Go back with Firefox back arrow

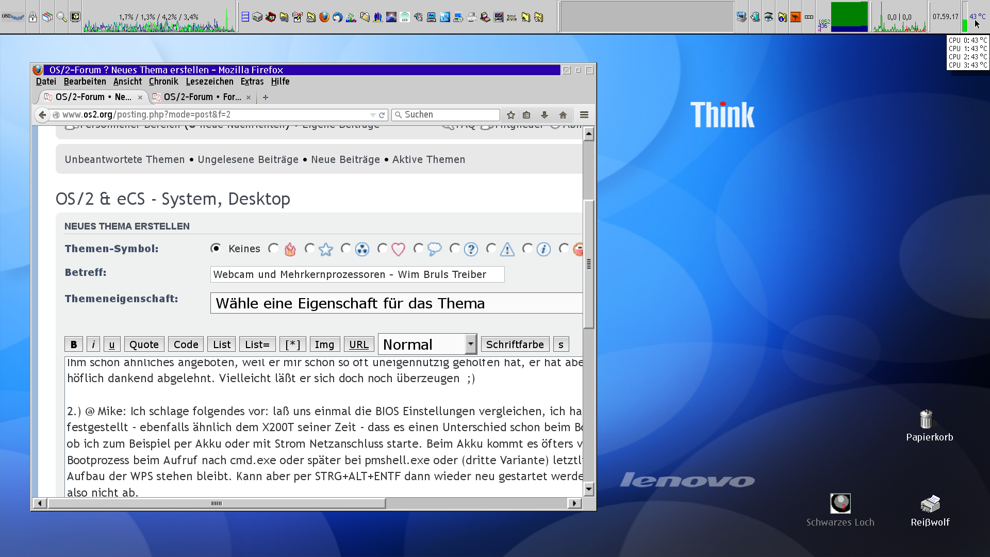42,114
